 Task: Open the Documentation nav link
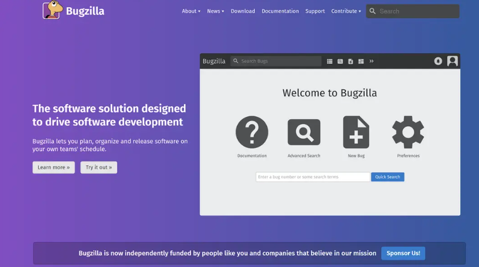280,11
